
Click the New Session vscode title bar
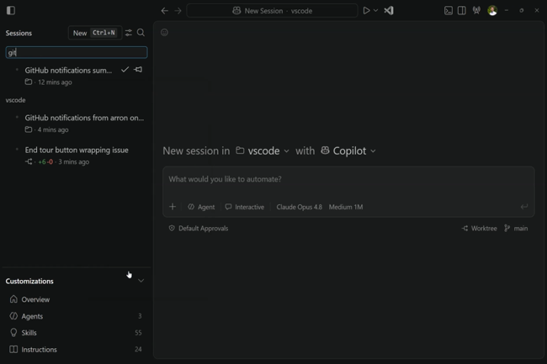tap(272, 11)
